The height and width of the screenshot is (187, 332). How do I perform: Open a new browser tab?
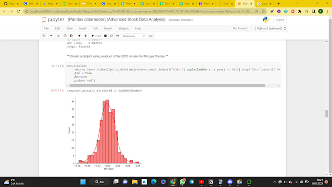(x=279, y=3)
